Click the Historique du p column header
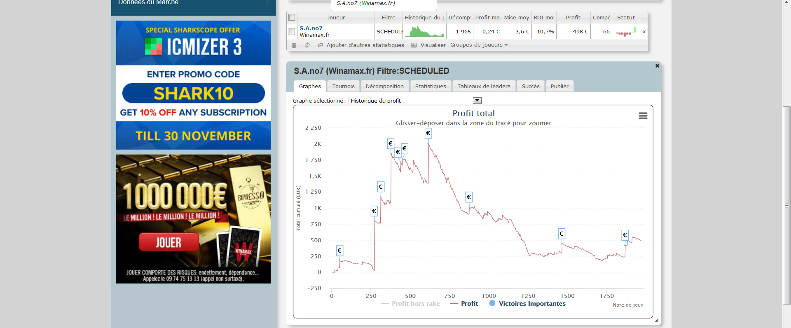The height and width of the screenshot is (328, 791). pos(425,17)
